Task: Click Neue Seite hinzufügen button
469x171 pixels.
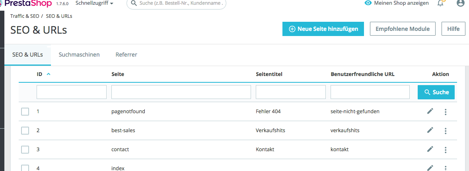Action: point(323,29)
